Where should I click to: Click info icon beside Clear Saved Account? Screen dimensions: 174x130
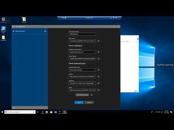[92, 95]
